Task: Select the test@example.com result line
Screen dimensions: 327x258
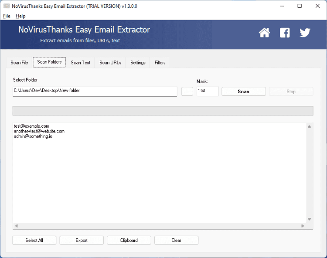Action: tap(31, 126)
